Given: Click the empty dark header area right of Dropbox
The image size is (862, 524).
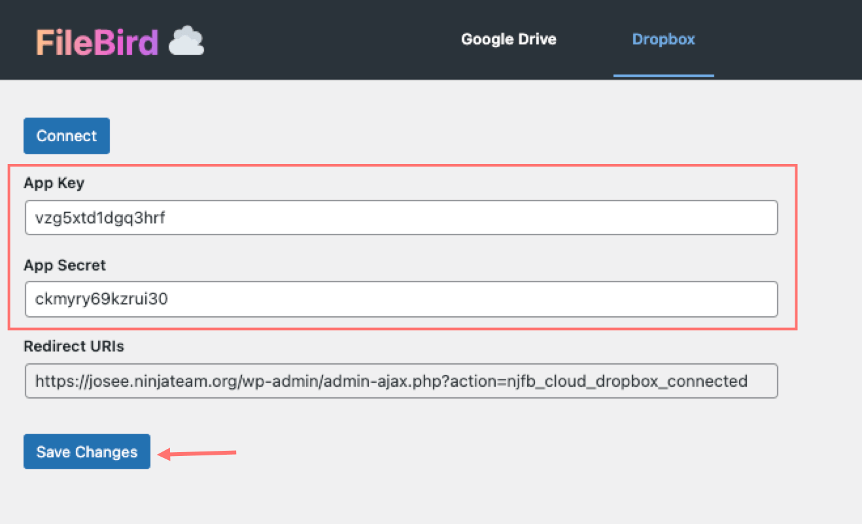Looking at the screenshot, I should (785, 39).
